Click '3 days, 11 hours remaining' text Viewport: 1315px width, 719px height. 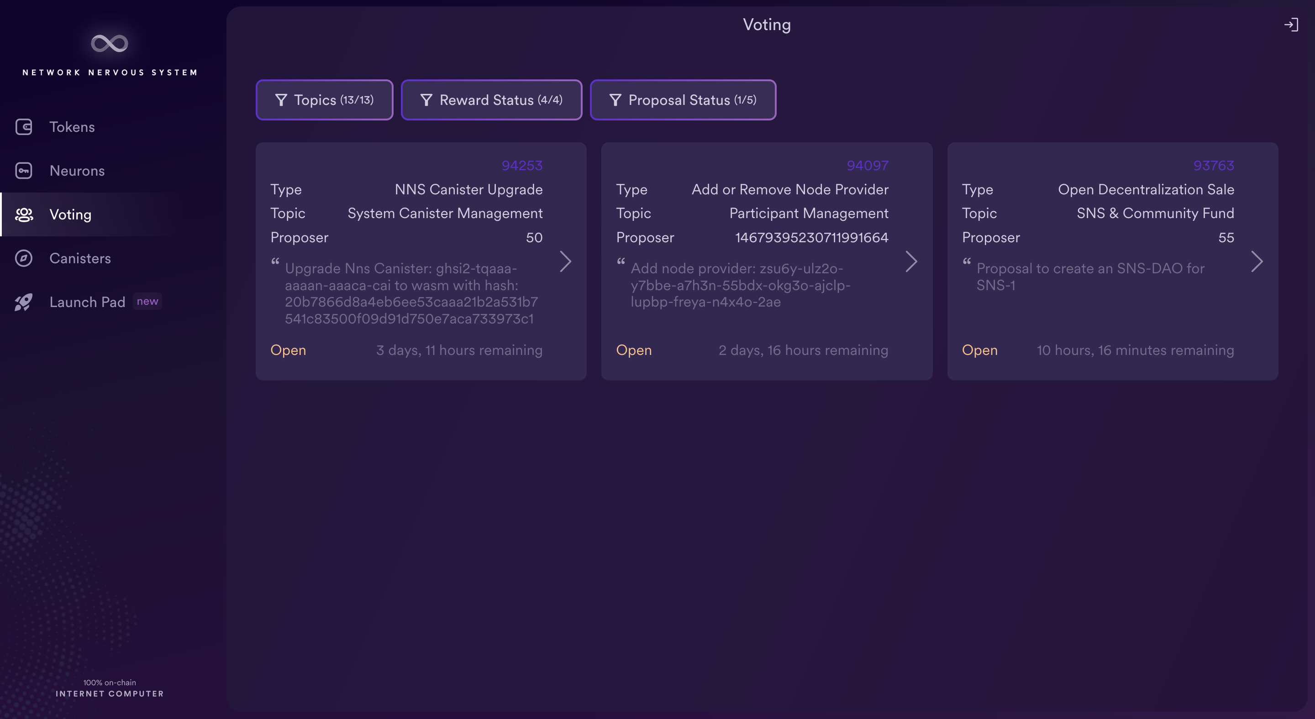pyautogui.click(x=459, y=350)
